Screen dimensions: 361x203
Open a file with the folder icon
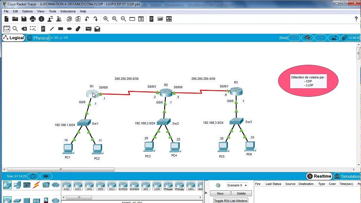[x=15, y=19]
